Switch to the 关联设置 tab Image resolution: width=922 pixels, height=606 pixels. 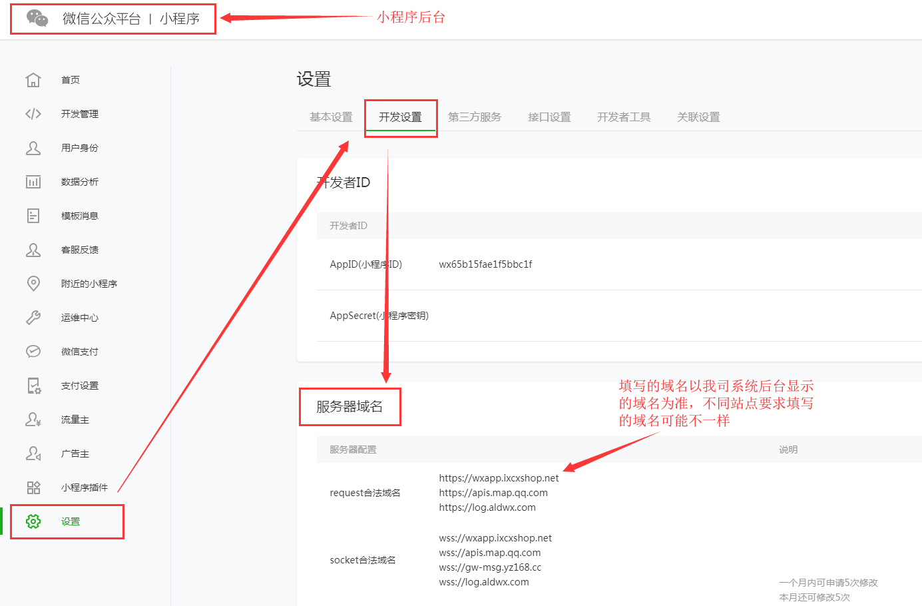[698, 117]
